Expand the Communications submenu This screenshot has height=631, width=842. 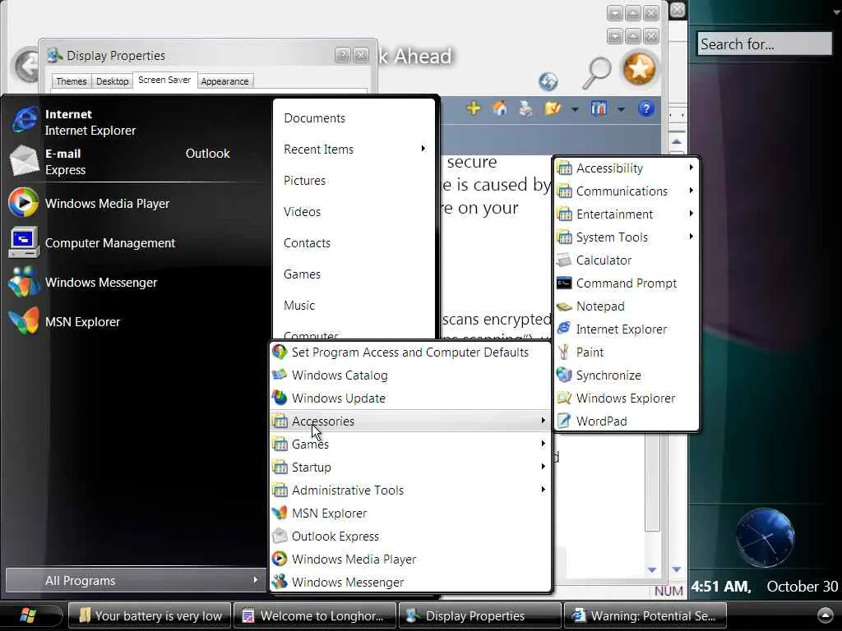tap(626, 191)
